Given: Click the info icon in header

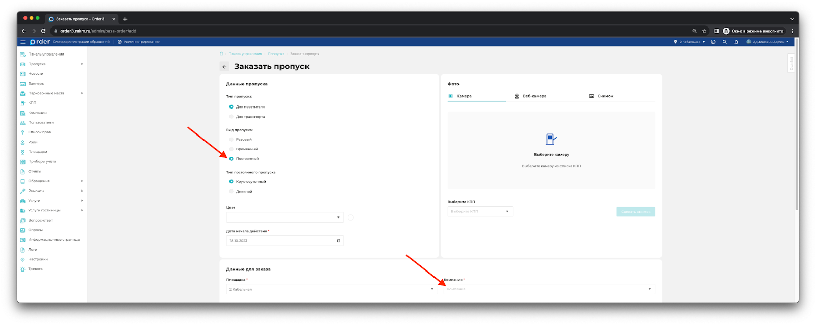Looking at the screenshot, I should [x=713, y=42].
